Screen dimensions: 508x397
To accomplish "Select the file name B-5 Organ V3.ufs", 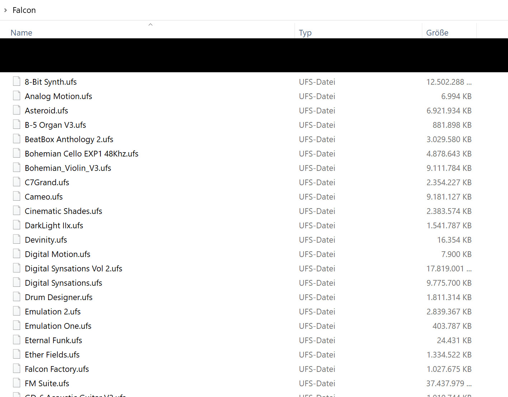I will pos(55,125).
